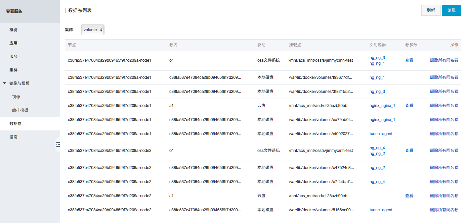Viewport: 464px width, 223px height.
Task: Open nginx_nginx_1 link in ea79ab0f volume row
Action: point(382,120)
